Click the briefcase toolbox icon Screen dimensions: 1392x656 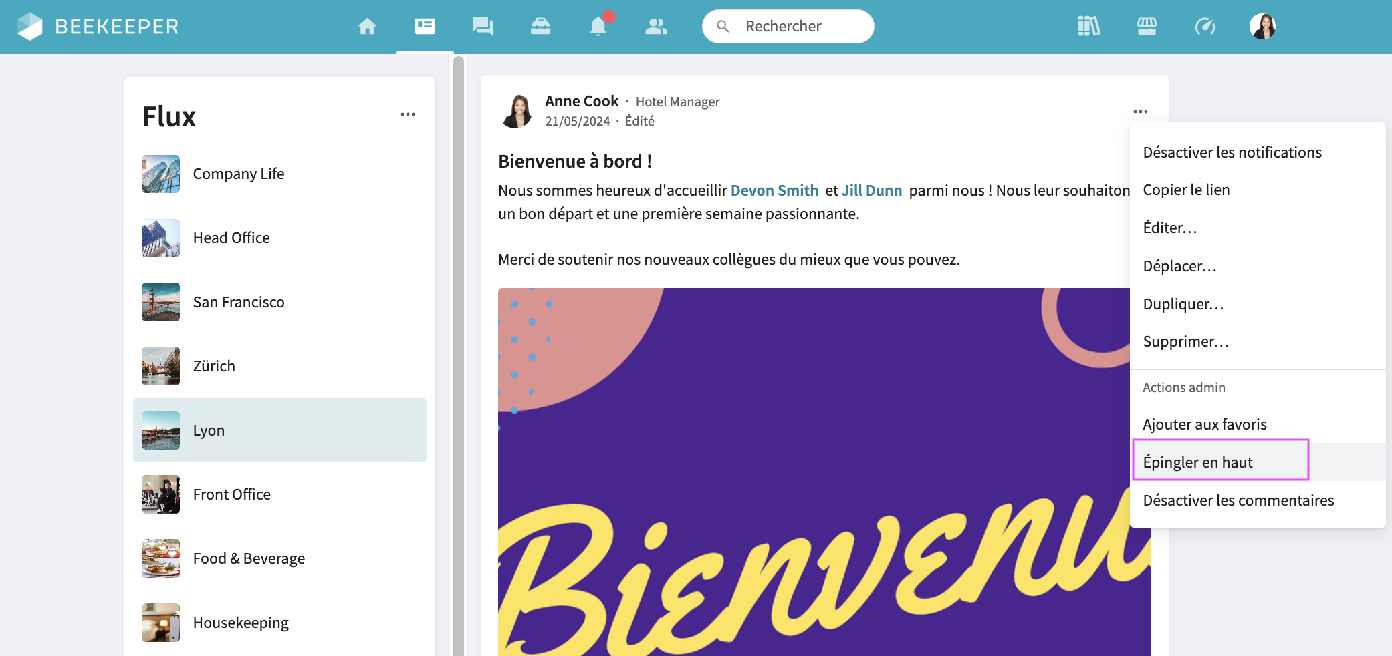(x=540, y=27)
